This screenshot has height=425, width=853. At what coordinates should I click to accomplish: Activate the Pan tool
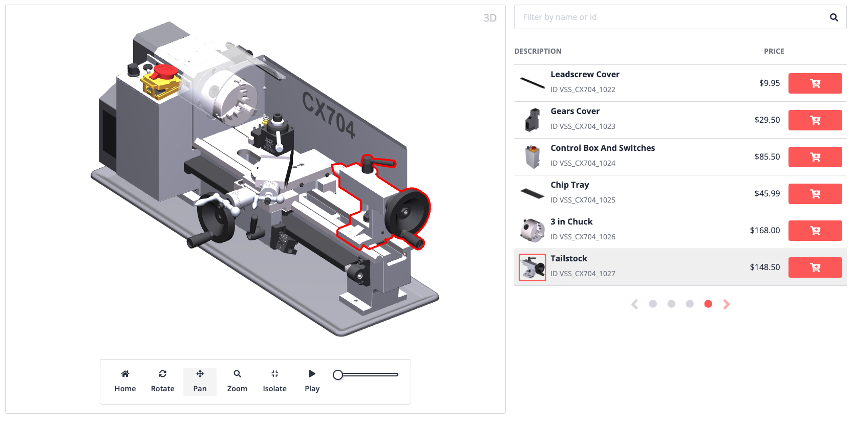click(x=200, y=381)
